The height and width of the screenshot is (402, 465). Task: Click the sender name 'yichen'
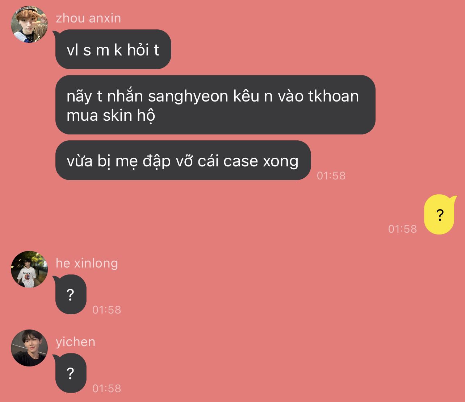tap(75, 342)
